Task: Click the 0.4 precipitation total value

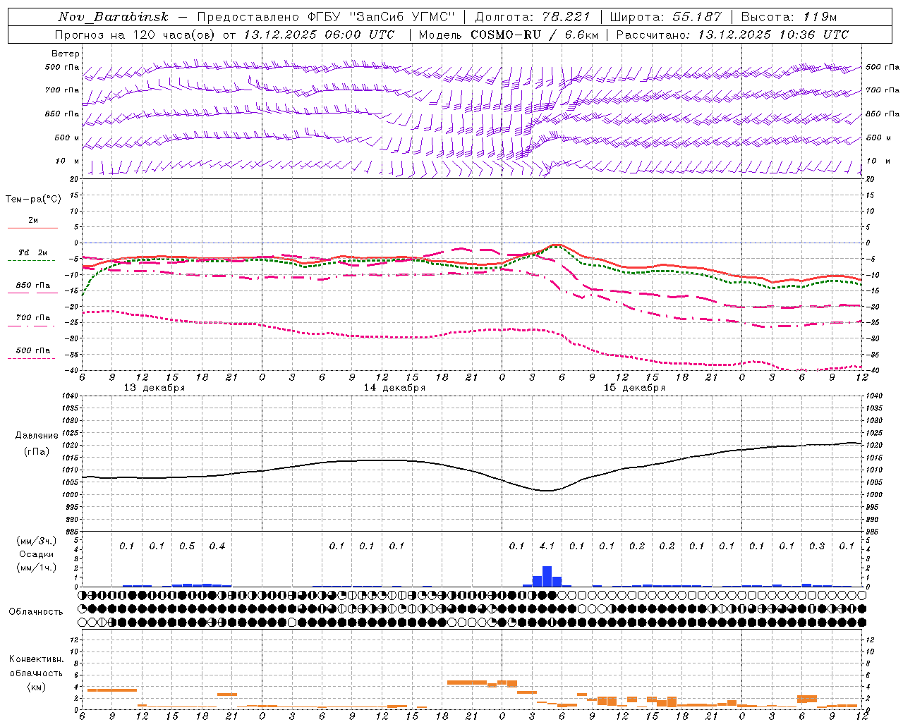Action: 217,546
